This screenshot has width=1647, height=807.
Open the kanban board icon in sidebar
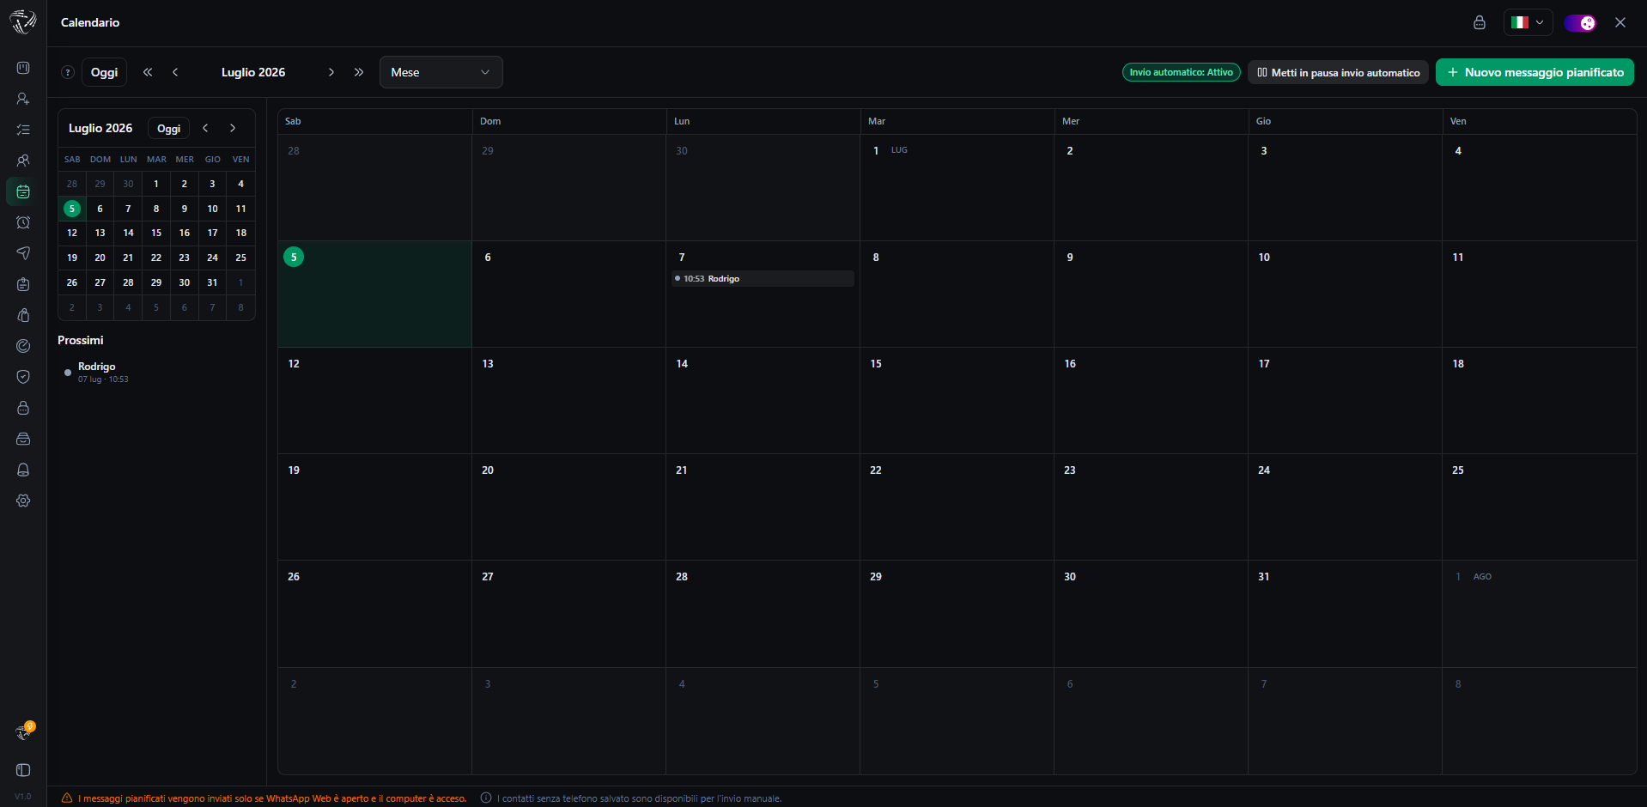point(23,68)
